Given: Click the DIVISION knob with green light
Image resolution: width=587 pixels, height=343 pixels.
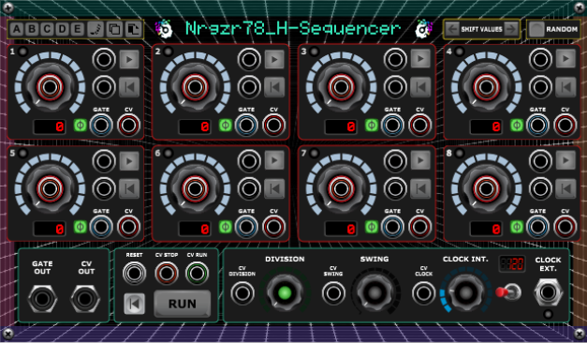Looking at the screenshot, I should [285, 292].
